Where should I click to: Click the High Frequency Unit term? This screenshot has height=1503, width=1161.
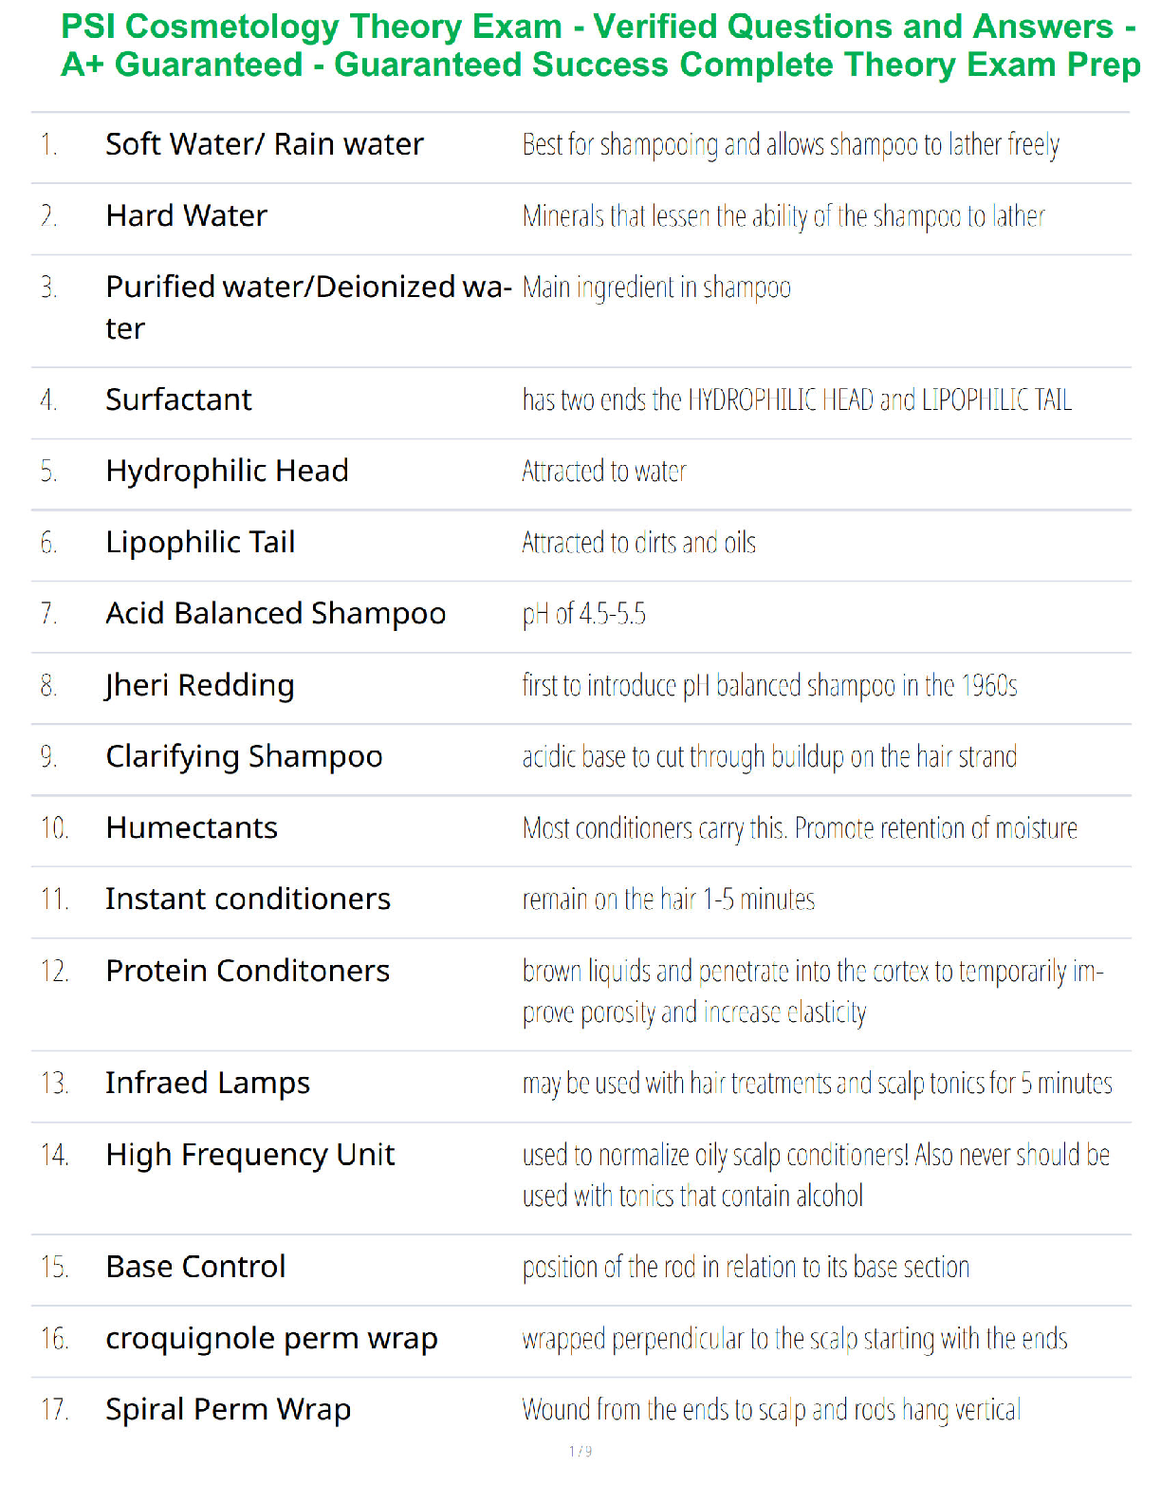250,1156
